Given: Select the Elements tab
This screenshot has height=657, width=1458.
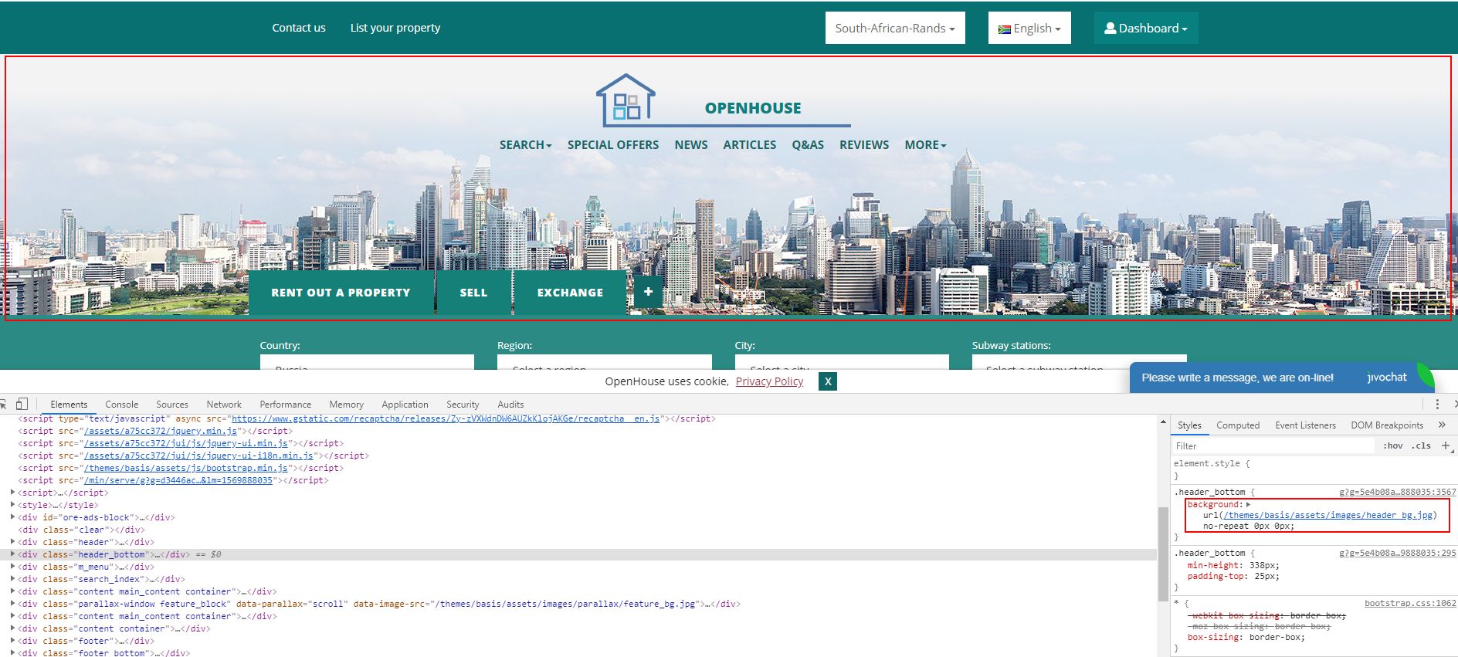Looking at the screenshot, I should (69, 404).
